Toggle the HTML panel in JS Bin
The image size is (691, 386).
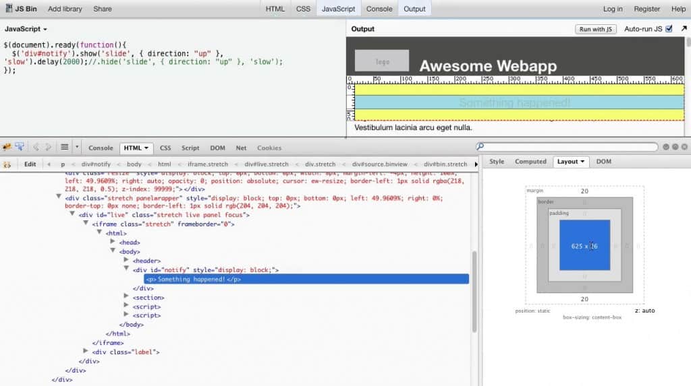(x=275, y=9)
